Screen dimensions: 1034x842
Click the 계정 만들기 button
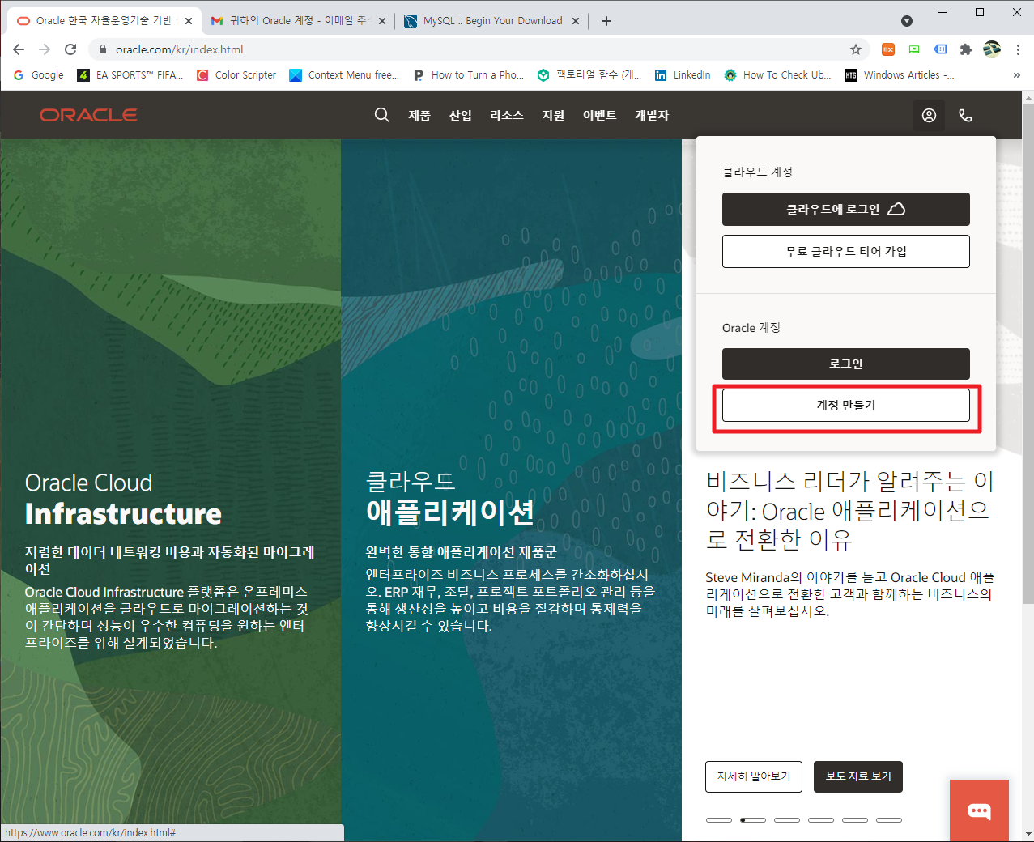click(x=845, y=405)
